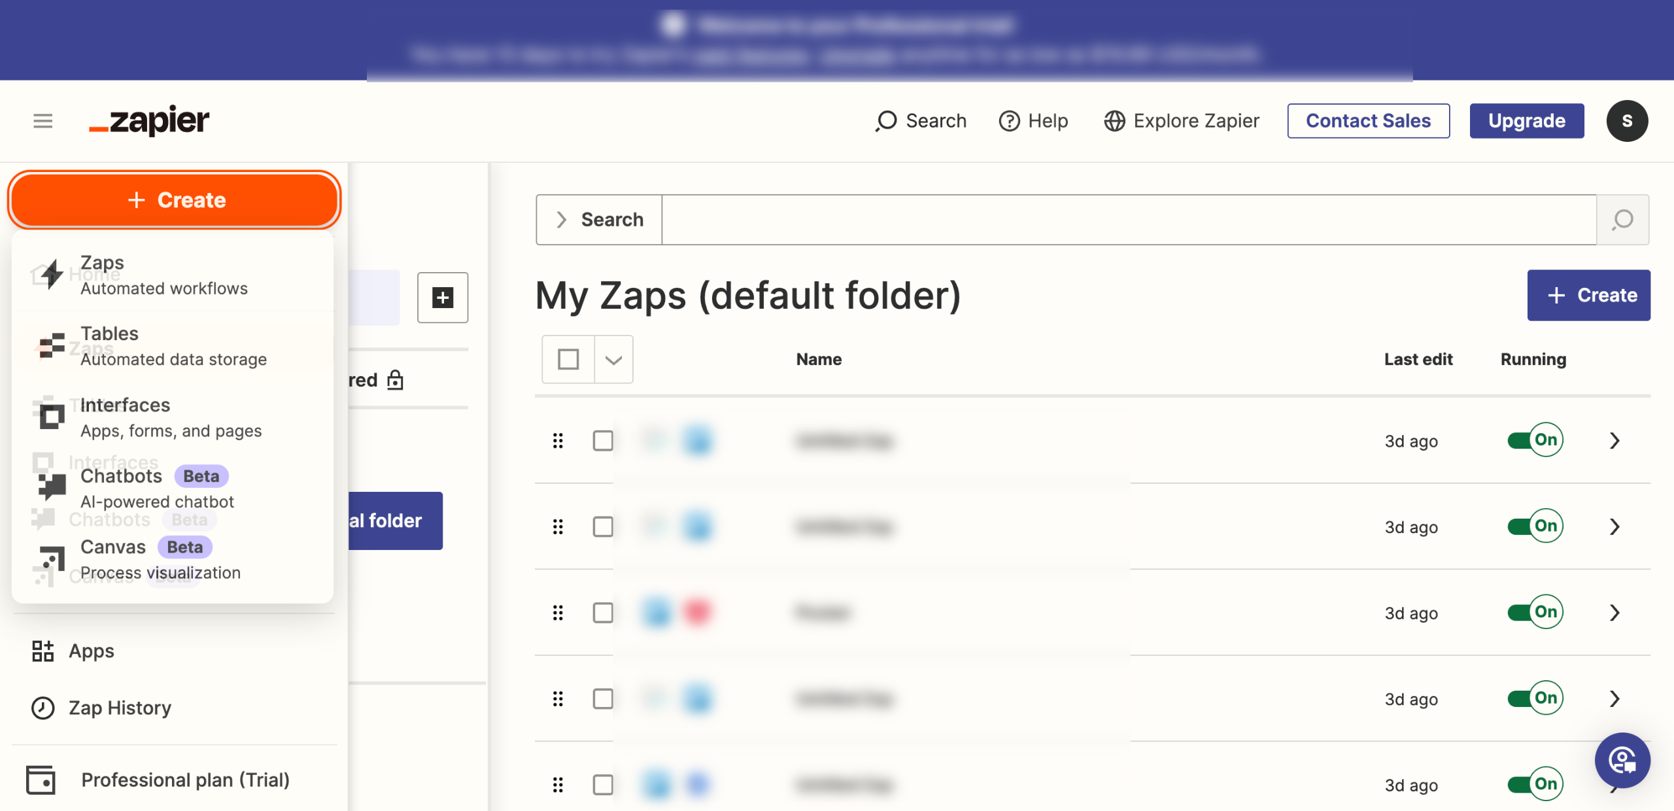Open the hamburger menu icon
Image resolution: width=1674 pixels, height=811 pixels.
click(x=43, y=121)
